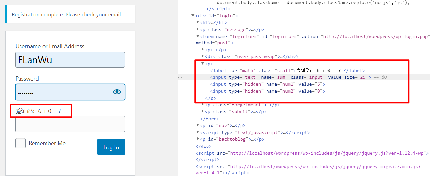Expand the p class="message" node

point(198,29)
